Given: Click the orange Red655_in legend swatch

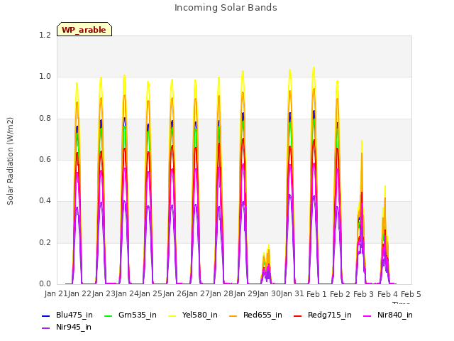Looking at the screenshot, I should click(x=233, y=315).
